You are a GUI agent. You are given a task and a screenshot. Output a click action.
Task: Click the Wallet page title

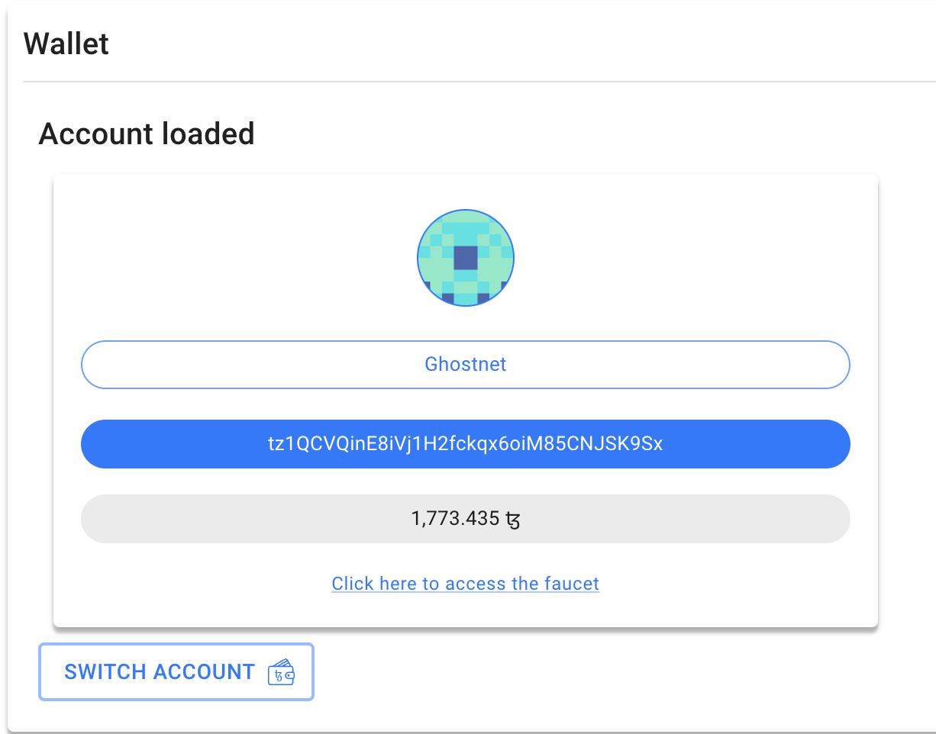point(66,43)
